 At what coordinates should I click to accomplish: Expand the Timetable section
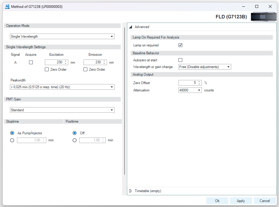tap(130, 191)
